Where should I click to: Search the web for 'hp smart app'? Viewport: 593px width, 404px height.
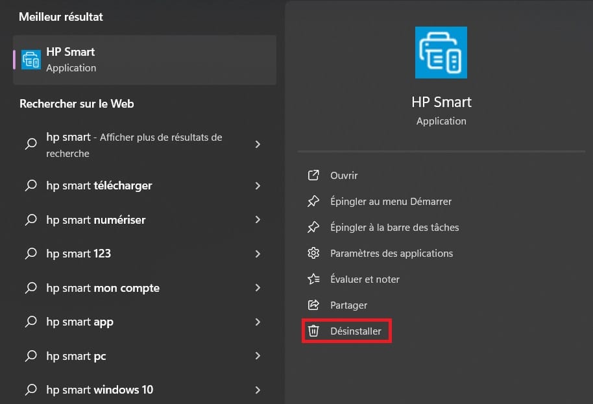(x=80, y=322)
